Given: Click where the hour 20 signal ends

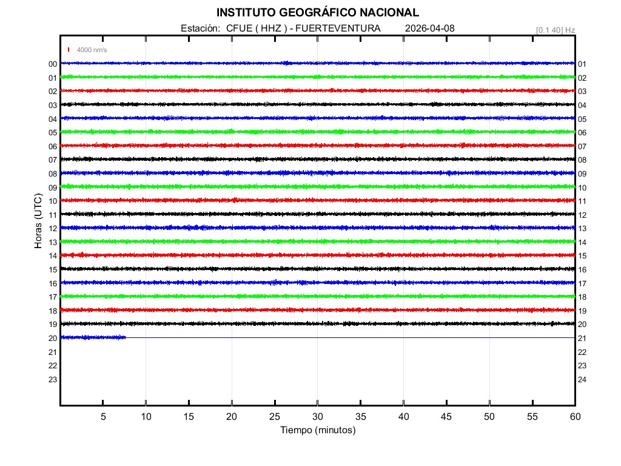Looking at the screenshot, I should (126, 337).
